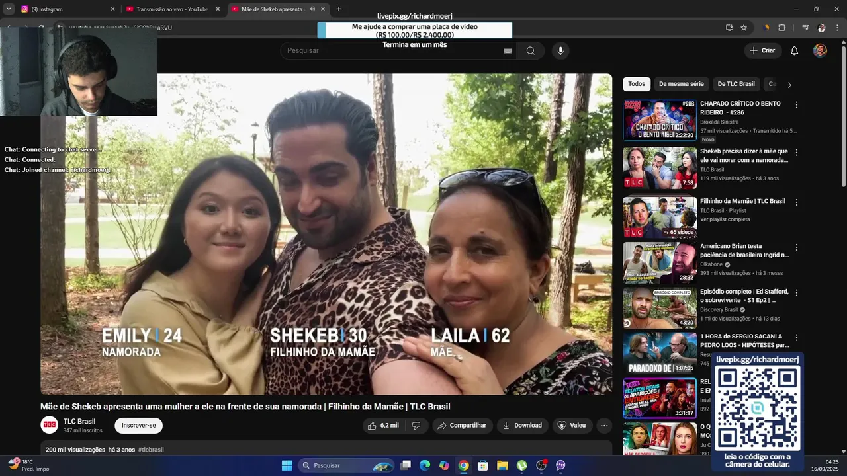The image size is (847, 476).
Task: Open the Chrome extensions puzzle icon
Action: click(x=781, y=28)
